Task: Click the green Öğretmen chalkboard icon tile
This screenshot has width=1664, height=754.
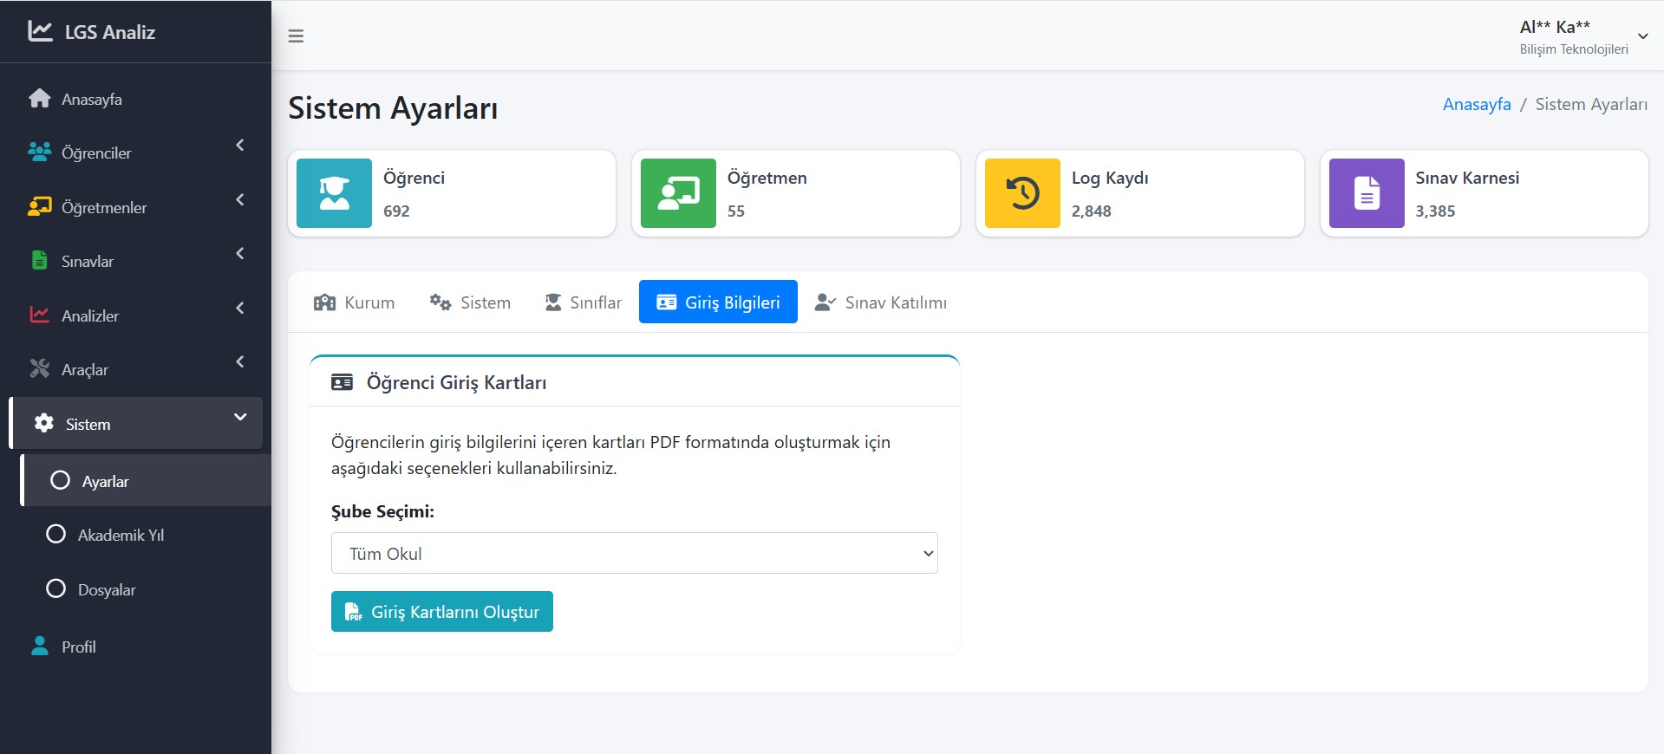Action: coord(678,193)
